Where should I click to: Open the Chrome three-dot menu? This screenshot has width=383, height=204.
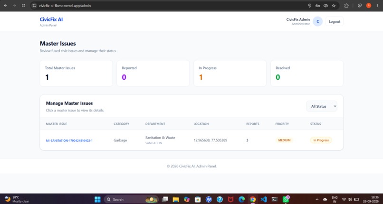coord(378,6)
